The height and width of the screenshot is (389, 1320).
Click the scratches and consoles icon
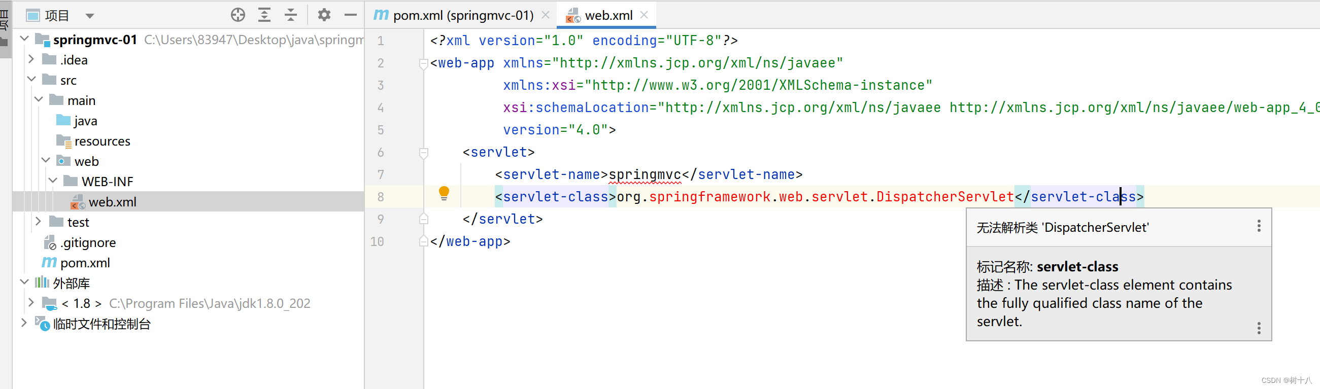[42, 324]
